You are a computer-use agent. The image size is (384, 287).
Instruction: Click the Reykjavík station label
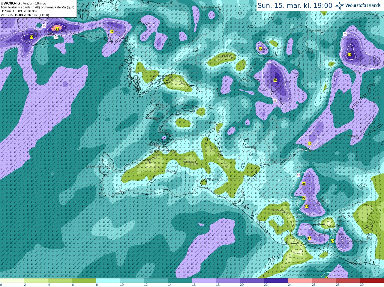click(153, 145)
